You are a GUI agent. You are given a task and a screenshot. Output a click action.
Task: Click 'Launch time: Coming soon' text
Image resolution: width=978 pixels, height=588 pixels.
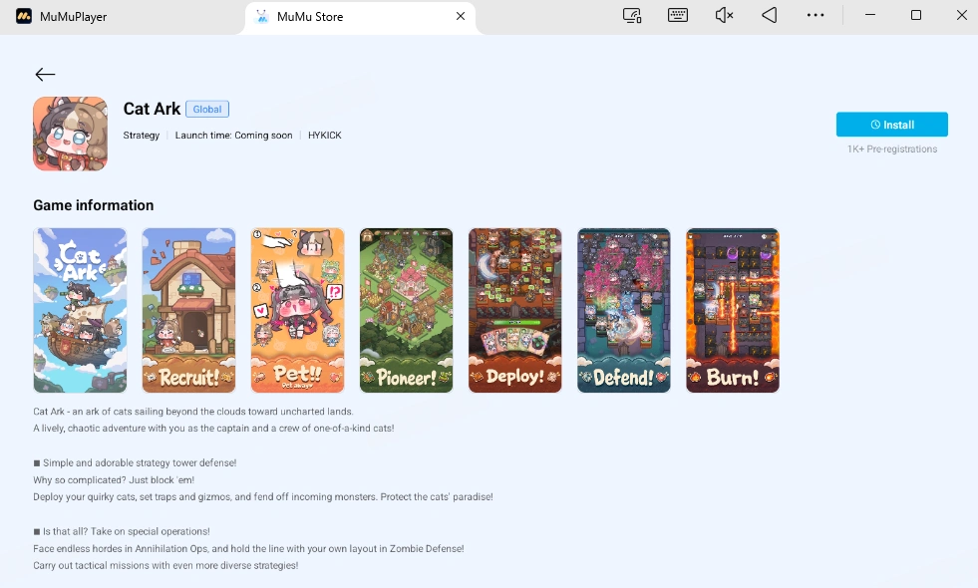click(233, 136)
